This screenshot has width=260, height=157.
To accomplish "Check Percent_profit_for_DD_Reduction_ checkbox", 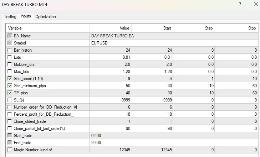I will pos(10,114).
